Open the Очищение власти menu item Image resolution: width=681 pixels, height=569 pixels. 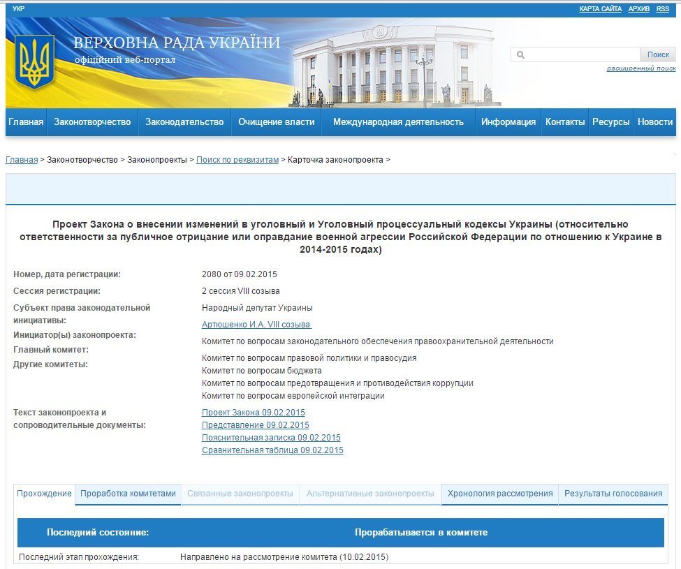[x=276, y=122]
